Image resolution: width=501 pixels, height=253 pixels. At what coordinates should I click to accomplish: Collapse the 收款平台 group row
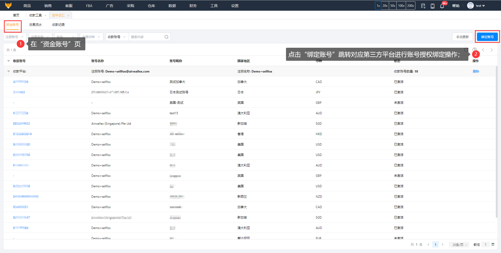9,71
